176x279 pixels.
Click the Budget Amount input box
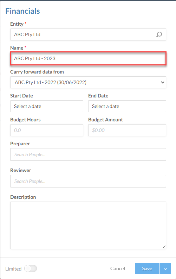click(127, 130)
